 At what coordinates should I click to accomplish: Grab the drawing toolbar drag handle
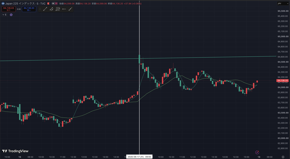coord(40,9)
